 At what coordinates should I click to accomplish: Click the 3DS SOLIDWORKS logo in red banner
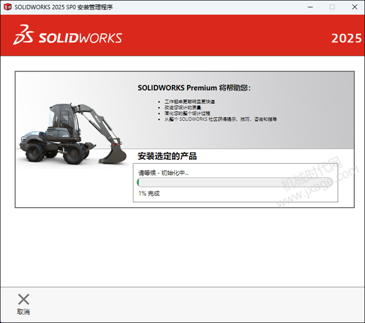(x=68, y=35)
